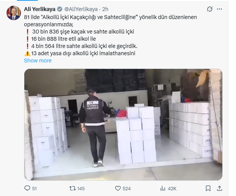Open the tweet by clicking its text
The height and width of the screenshot is (196, 236).
[110, 35]
